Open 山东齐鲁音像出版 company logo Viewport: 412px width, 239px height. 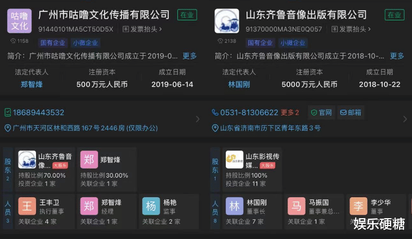(x=227, y=21)
